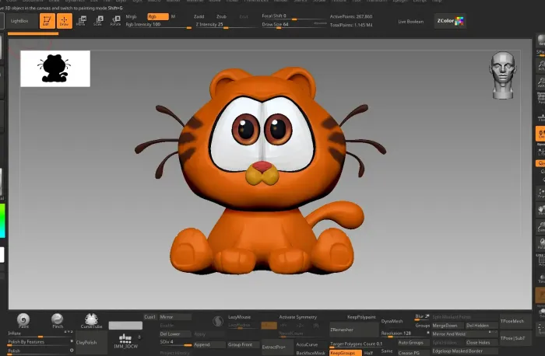The image size is (545, 356).
Task: Adjust SDiv subdivision level slider
Action: coord(175,343)
